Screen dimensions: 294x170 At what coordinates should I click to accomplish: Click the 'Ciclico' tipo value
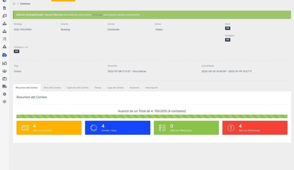pyautogui.click(x=17, y=71)
